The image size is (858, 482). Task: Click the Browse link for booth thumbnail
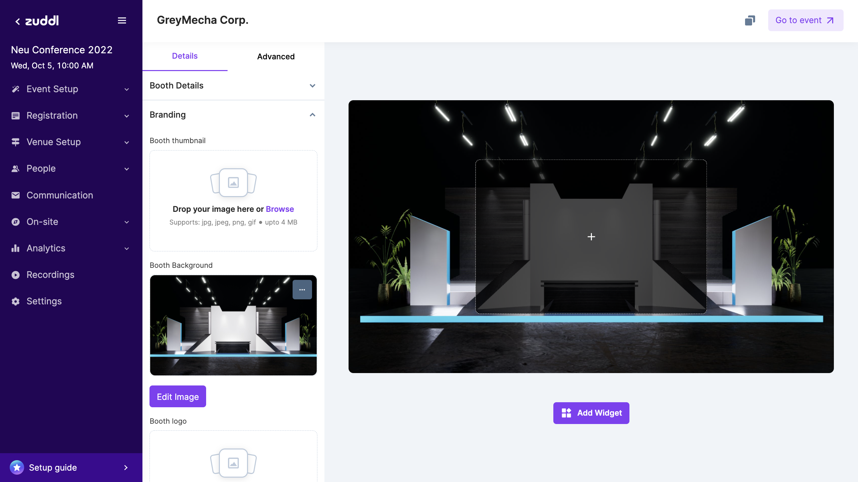tap(280, 209)
